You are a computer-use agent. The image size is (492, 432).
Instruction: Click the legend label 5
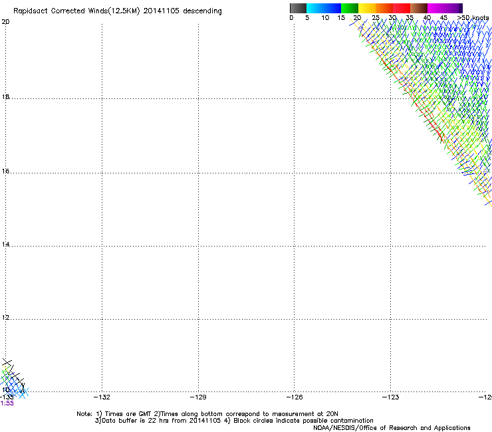[307, 18]
